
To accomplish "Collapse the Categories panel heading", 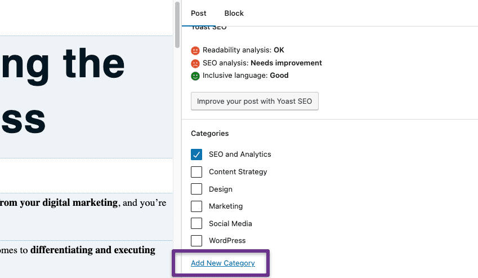I will [210, 134].
